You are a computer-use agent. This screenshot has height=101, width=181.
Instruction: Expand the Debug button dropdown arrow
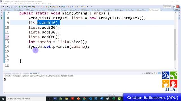[24, 7]
